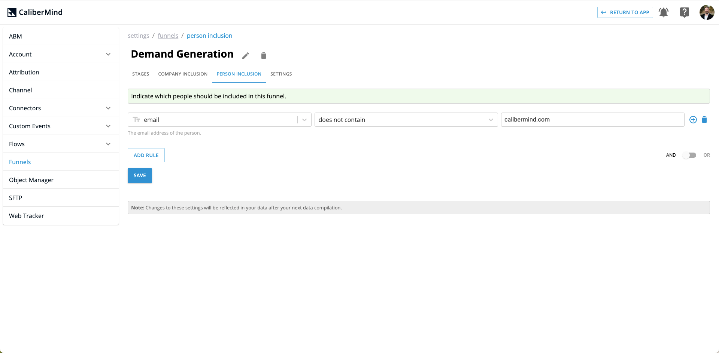This screenshot has height=353, width=719.
Task: Open Attribution in the sidebar
Action: [61, 72]
